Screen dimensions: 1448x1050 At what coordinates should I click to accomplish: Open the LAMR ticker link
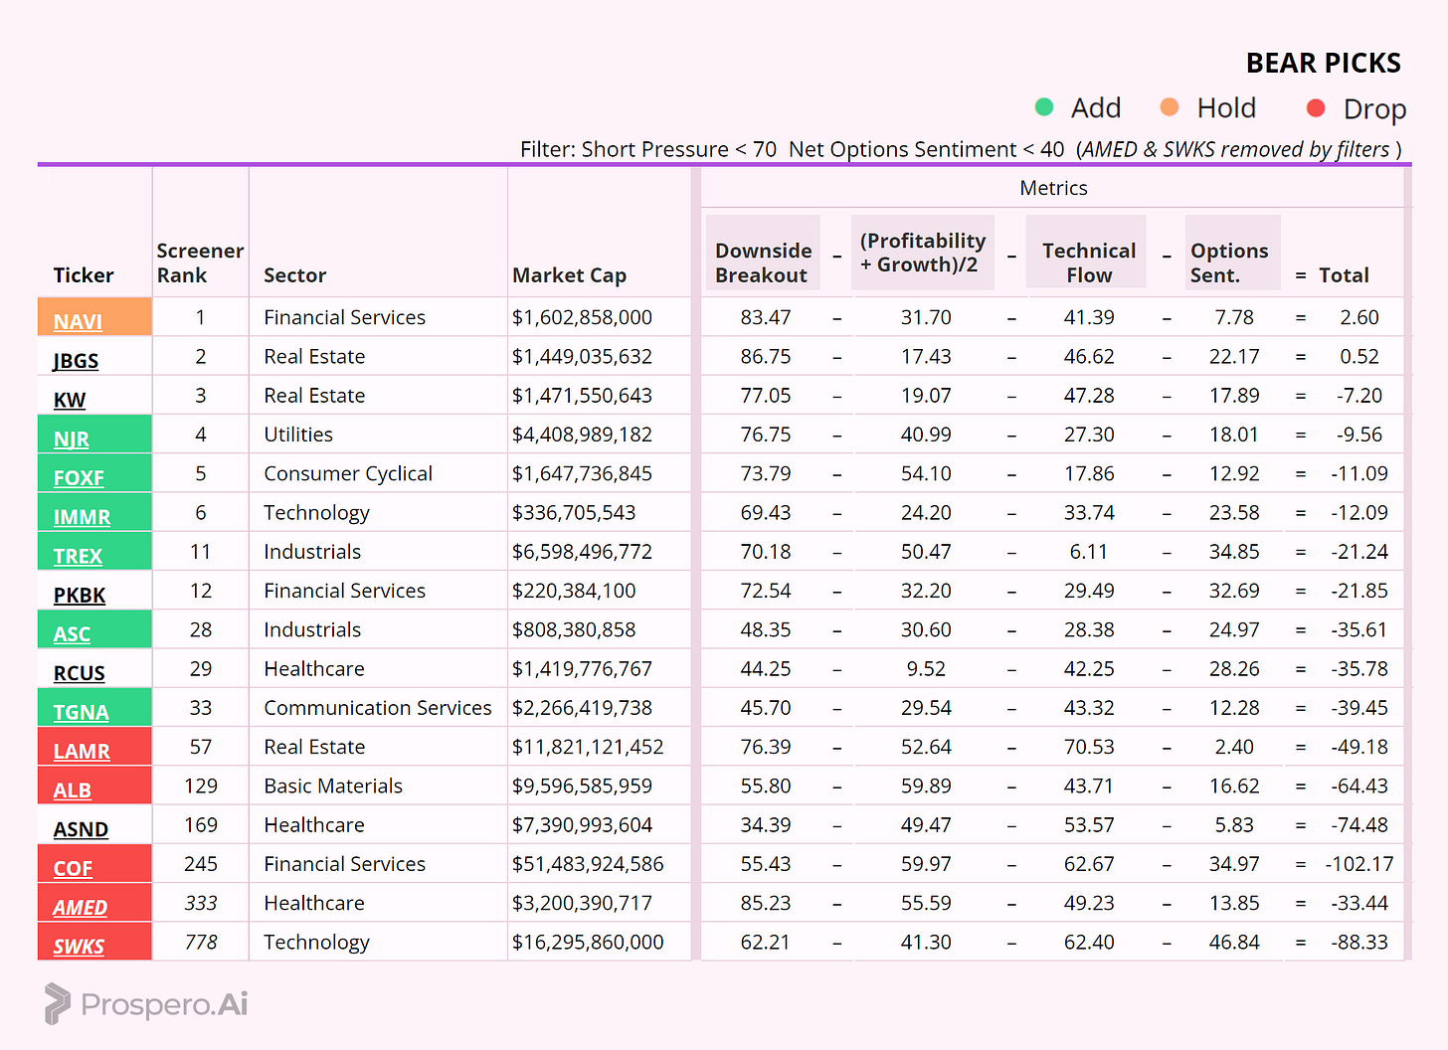click(x=82, y=751)
